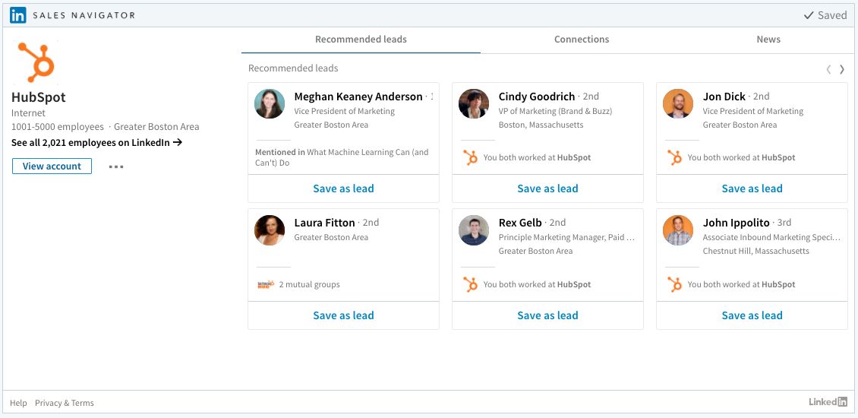The height and width of the screenshot is (418, 858).
Task: Click 'Chestnut Hill, Massachusetts' location text
Action: point(755,251)
